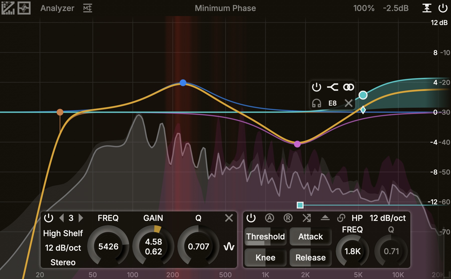Toggle the Mid/Side mode icon
The height and width of the screenshot is (279, 451).
[88, 8]
